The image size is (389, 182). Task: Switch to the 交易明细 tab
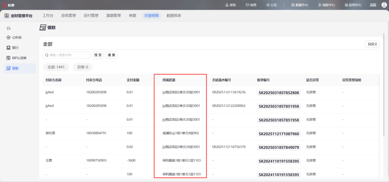coord(151,16)
